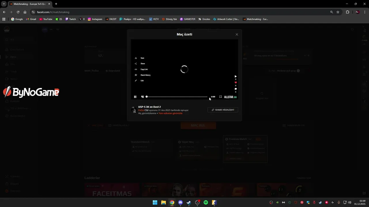The height and width of the screenshot is (207, 369).
Task: Open the Chrome page search/zoom icon
Action: tap(332, 12)
